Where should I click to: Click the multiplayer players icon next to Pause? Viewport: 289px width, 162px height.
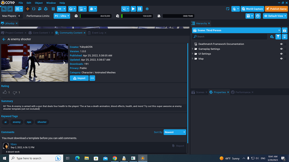click(x=147, y=9)
